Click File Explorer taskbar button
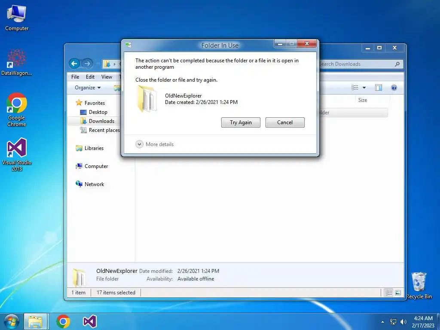This screenshot has width=440, height=330. click(35, 321)
